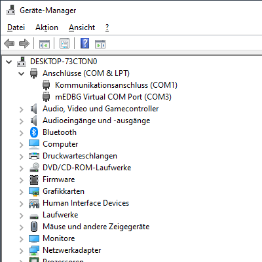Collapse the Anschlüsse (COM & LPT) node

(22, 73)
